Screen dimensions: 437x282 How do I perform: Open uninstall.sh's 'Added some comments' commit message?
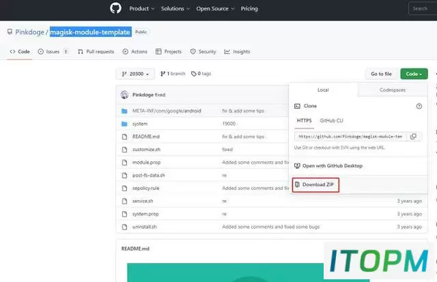pos(271,227)
